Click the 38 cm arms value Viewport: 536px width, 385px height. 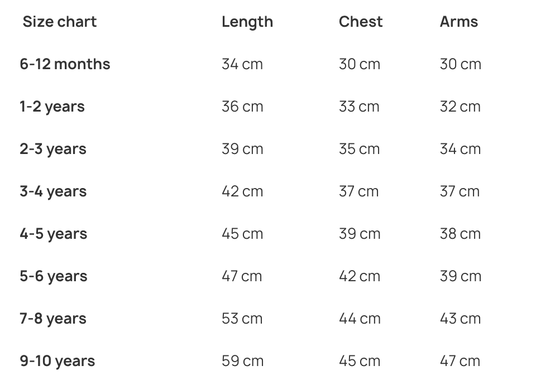pos(460,234)
